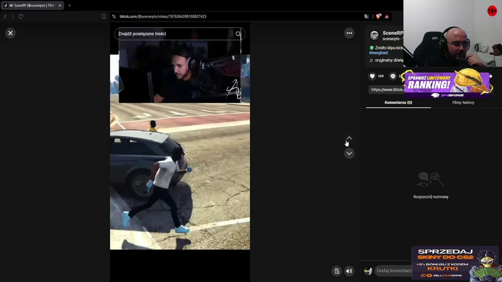Click the commenter avatar beside comment box
This screenshot has height=282, width=502.
(x=368, y=271)
